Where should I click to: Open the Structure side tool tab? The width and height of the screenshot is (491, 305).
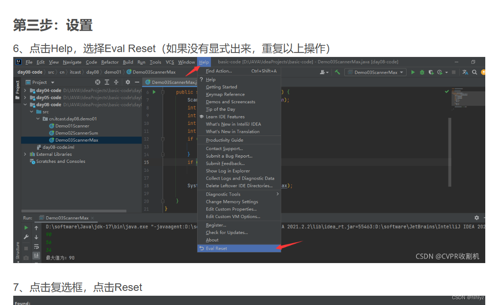tap(18, 250)
